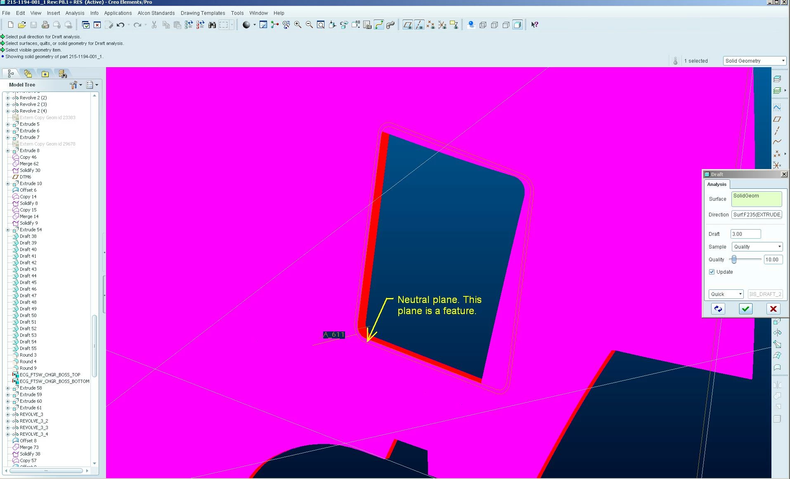Switch to no hidden display style

[506, 25]
